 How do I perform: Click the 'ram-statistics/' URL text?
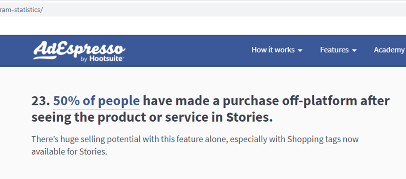tap(21, 9)
